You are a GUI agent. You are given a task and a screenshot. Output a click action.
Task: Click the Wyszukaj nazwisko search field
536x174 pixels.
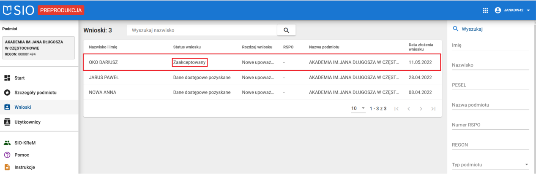click(202, 30)
